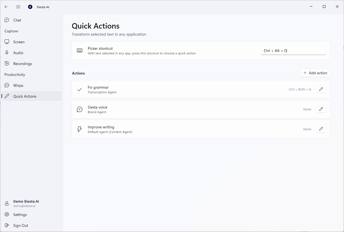Click the Picker shortcut label
The width and height of the screenshot is (344, 232).
(x=100, y=48)
